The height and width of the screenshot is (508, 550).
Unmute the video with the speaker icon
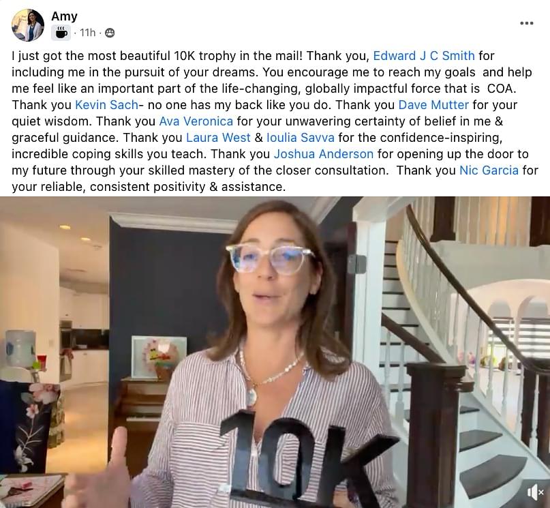(534, 492)
